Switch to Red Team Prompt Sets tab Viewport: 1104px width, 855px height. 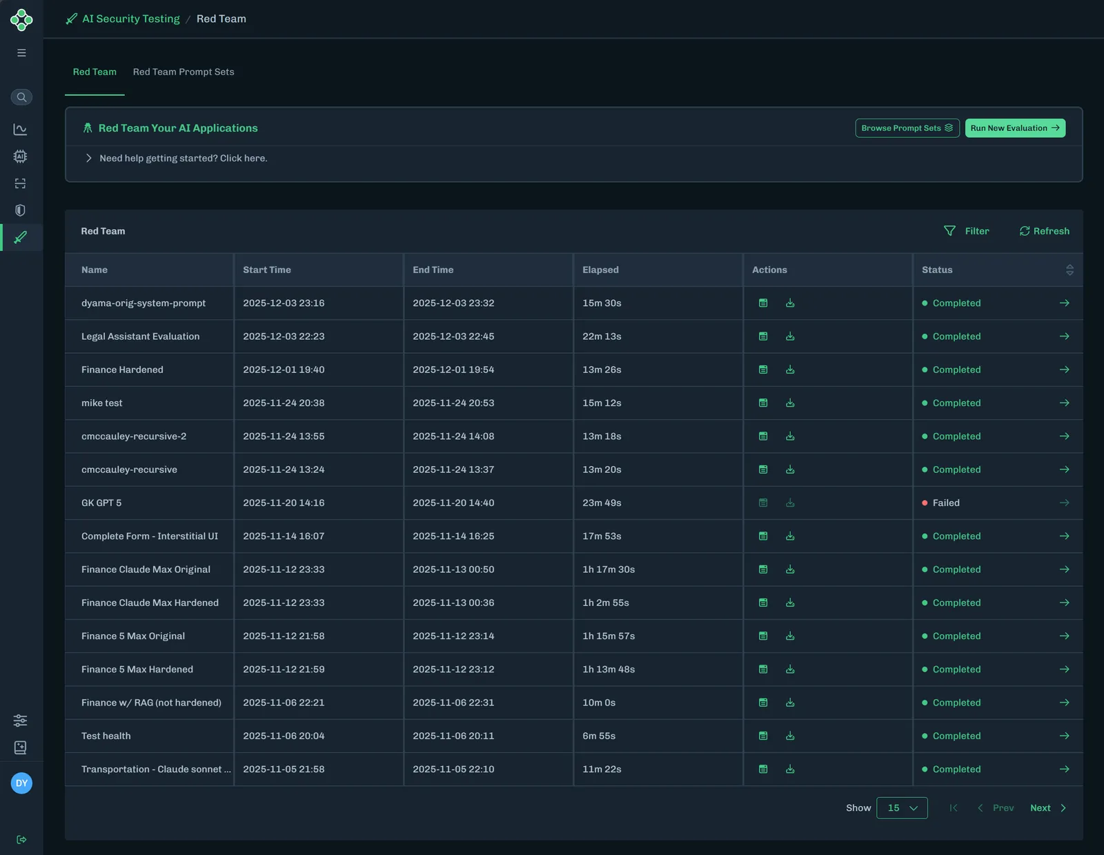click(x=184, y=72)
